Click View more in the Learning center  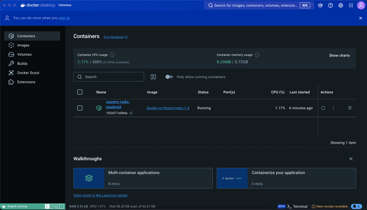100,195
